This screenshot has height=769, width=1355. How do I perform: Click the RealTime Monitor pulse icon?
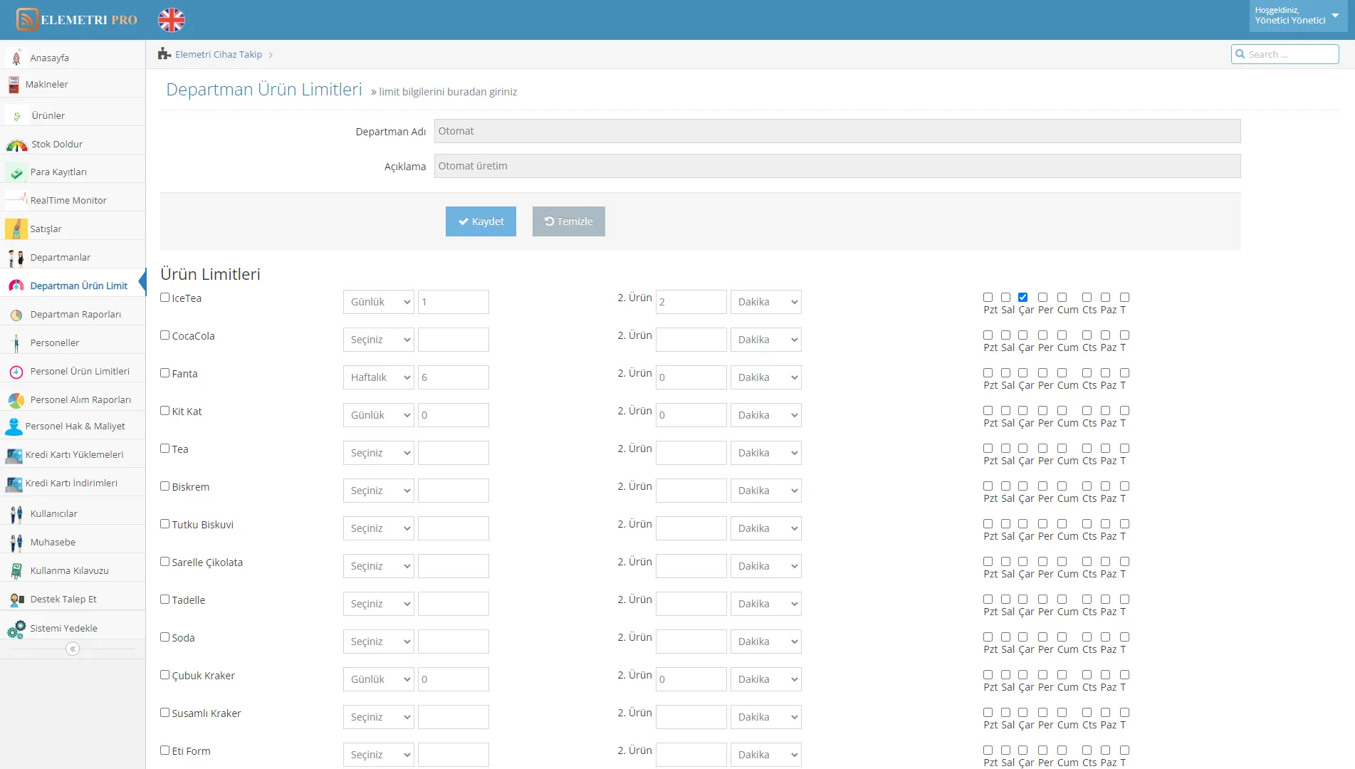16,199
